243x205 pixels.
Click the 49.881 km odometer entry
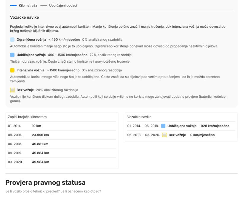coord(40,144)
